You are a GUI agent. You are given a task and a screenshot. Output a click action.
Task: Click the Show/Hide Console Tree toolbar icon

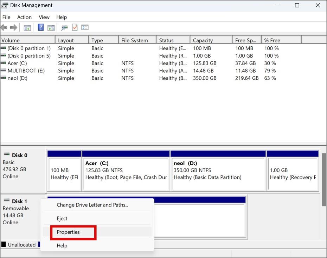click(27, 27)
